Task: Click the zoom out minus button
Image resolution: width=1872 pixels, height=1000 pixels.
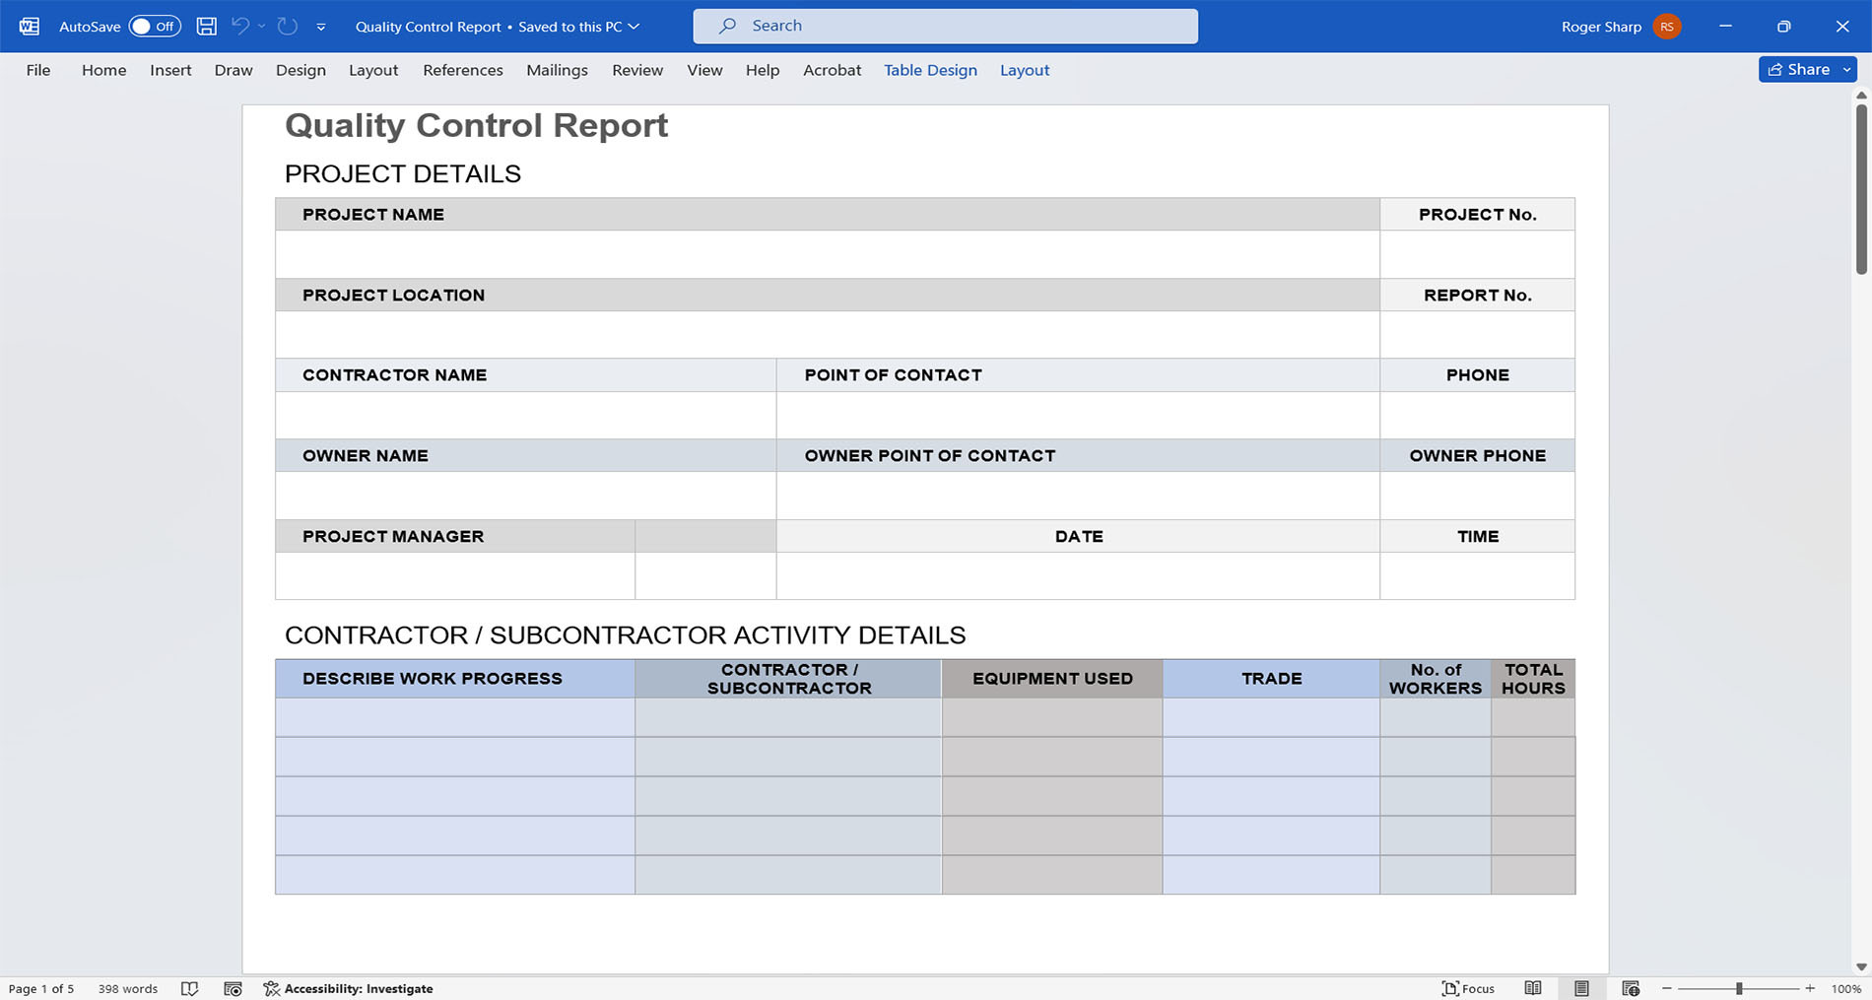Action: coord(1667,988)
